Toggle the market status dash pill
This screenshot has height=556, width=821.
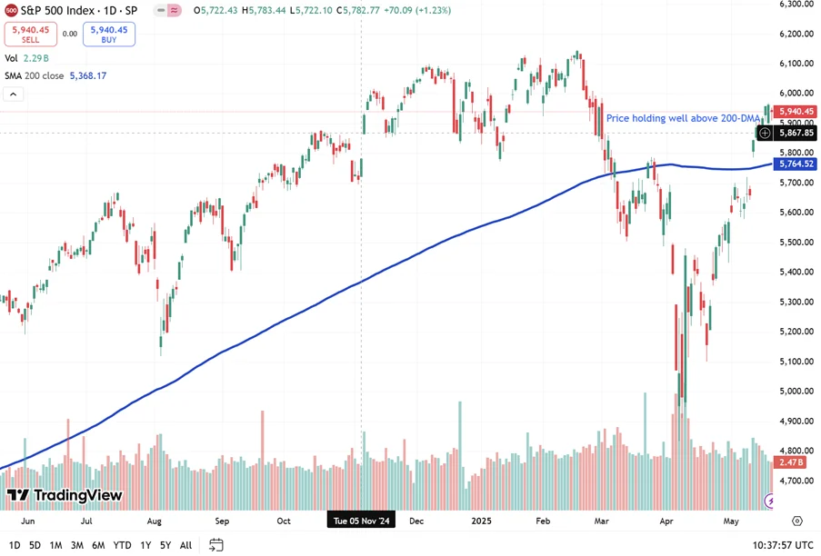click(160, 10)
